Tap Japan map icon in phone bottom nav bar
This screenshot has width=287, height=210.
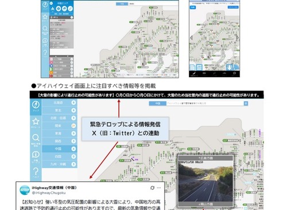194,73
